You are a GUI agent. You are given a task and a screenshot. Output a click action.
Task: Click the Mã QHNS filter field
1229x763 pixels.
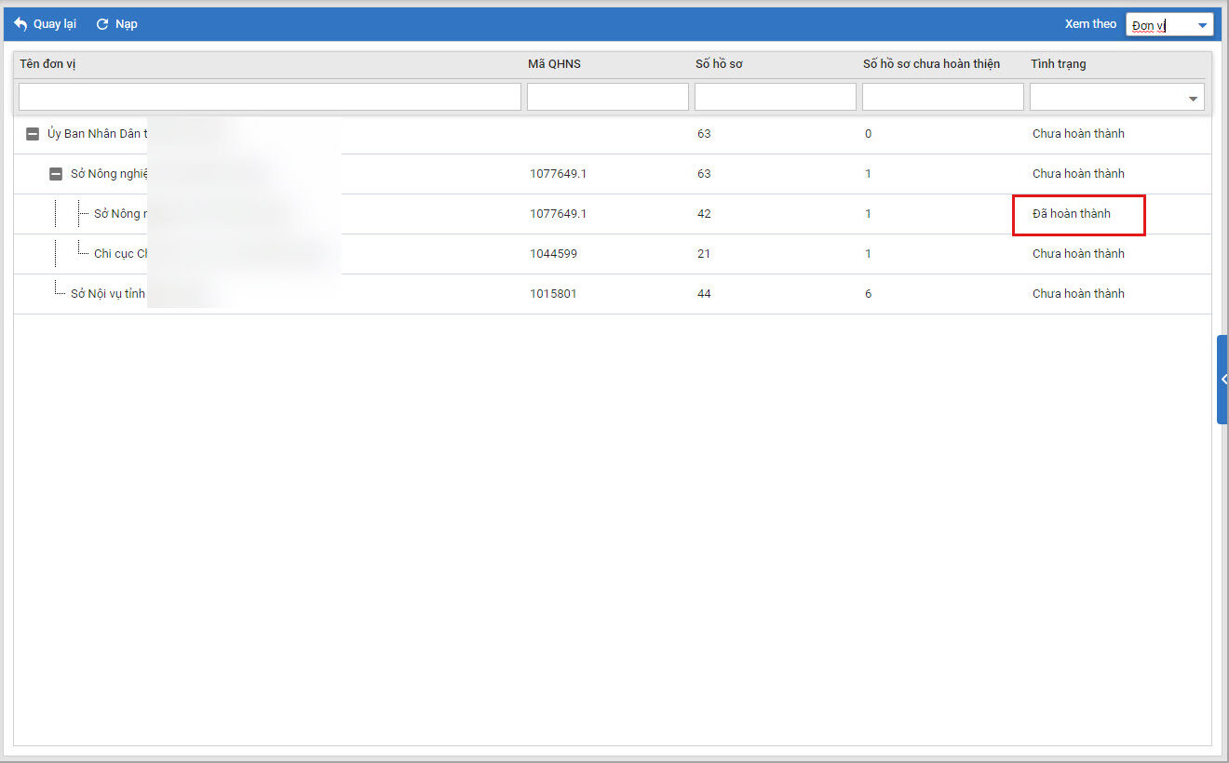point(607,97)
